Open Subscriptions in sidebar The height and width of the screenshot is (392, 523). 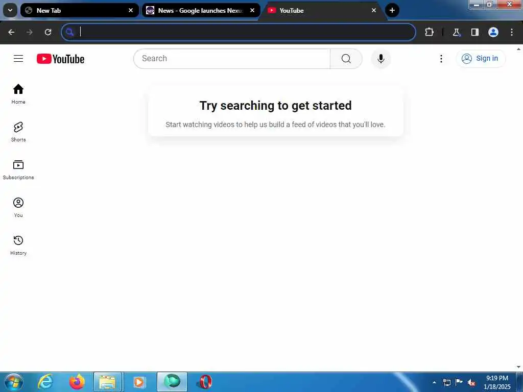18,169
